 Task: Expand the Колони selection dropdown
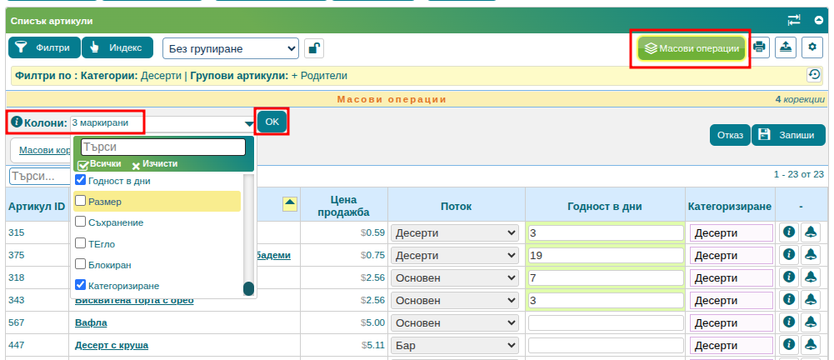(249, 123)
